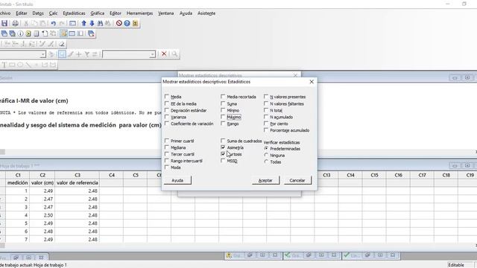This screenshot has height=268, width=477.
Task: Click the Print icon in toolbar
Action: tap(15, 23)
